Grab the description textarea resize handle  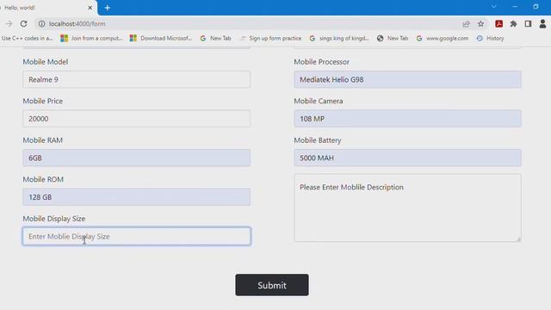pos(518,239)
